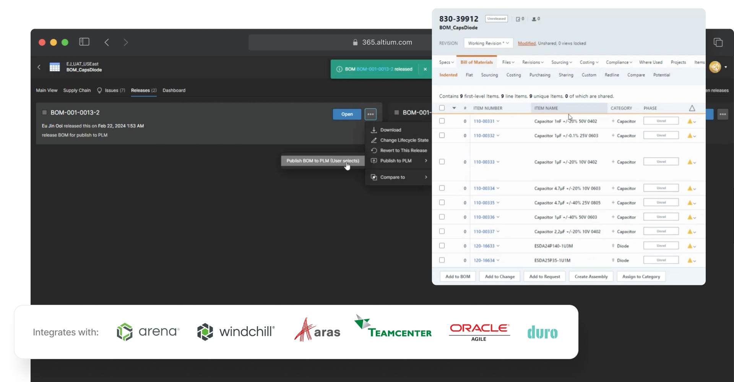Select Publish BOM to PLM (User selects)
734x382 pixels.
point(323,161)
